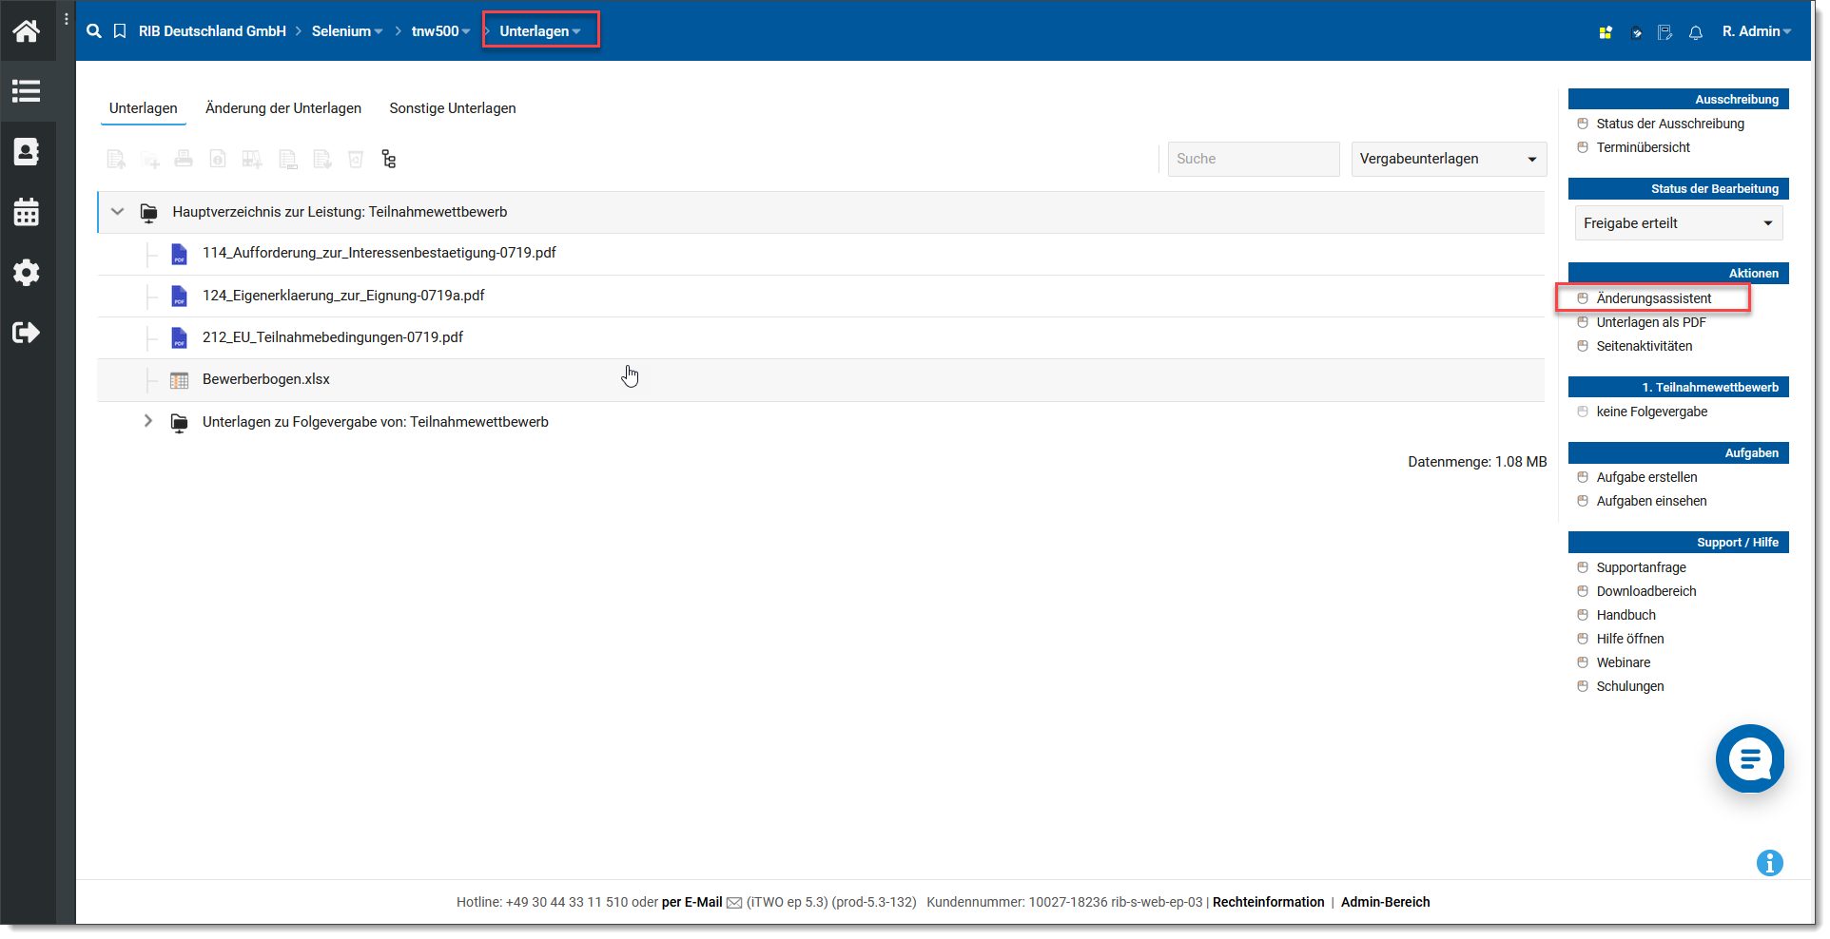Click the search magnifier in header
The width and height of the screenshot is (1830, 939).
(94, 31)
